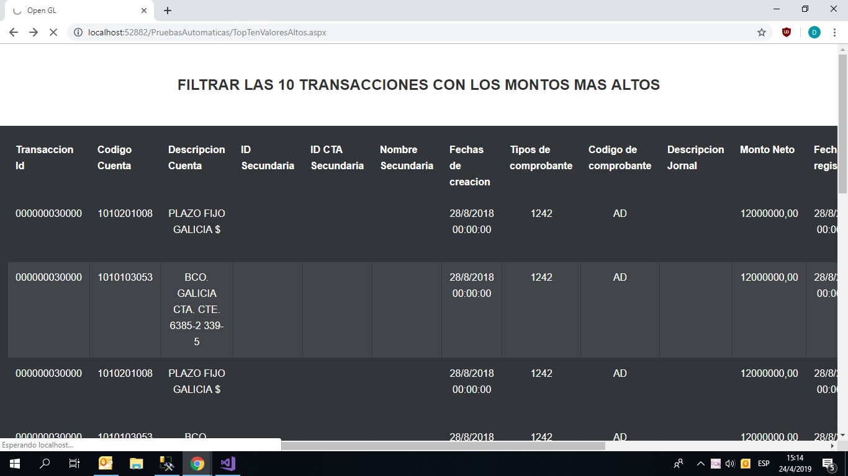Open Task View on the taskbar
The width and height of the screenshot is (848, 476).
click(x=74, y=464)
